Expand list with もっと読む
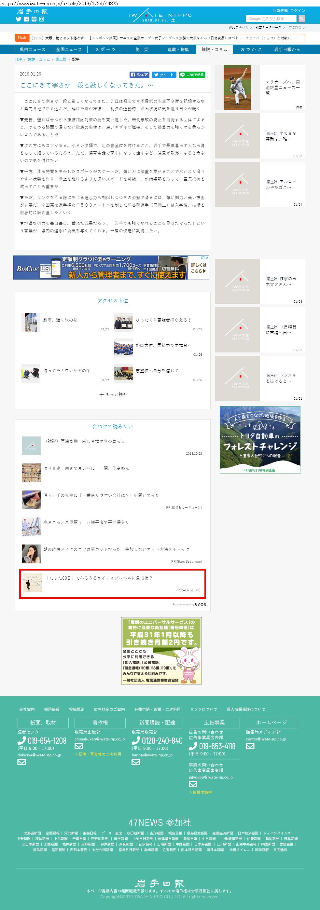The width and height of the screenshot is (320, 910). 113,394
